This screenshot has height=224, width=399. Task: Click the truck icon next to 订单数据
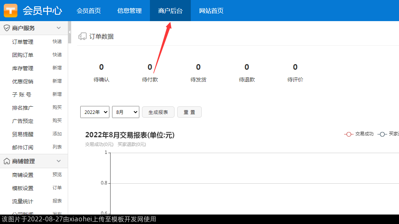[82, 37]
